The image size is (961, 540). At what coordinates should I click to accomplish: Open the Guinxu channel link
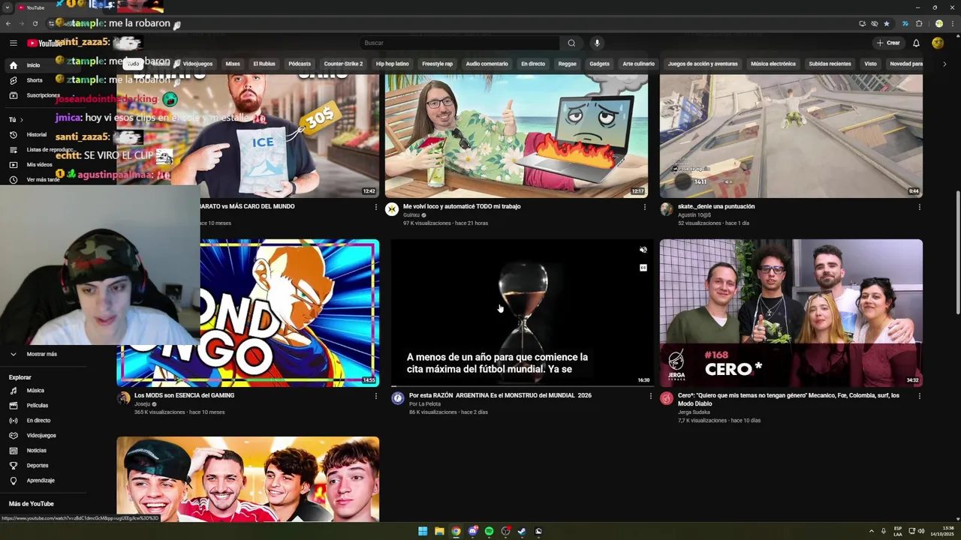point(411,215)
